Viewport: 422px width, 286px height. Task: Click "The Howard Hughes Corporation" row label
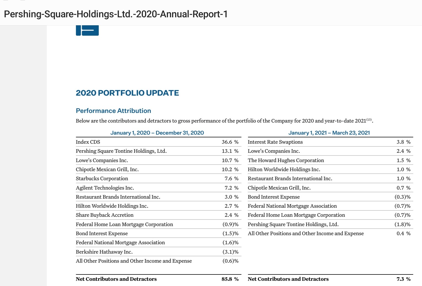click(286, 160)
